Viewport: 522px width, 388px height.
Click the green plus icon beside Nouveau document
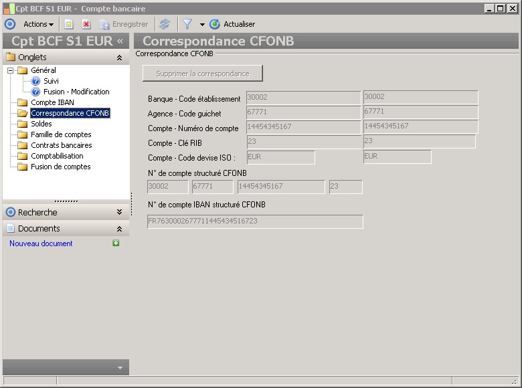(116, 244)
